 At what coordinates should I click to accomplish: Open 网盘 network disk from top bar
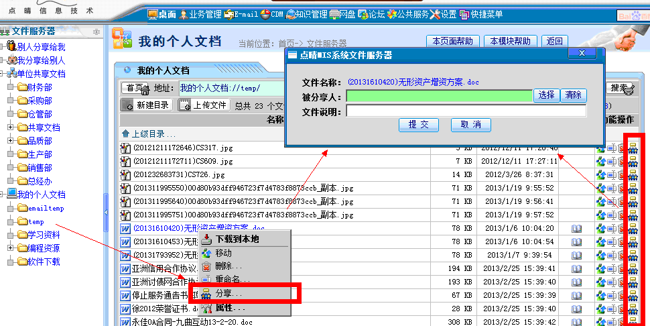[x=342, y=14]
